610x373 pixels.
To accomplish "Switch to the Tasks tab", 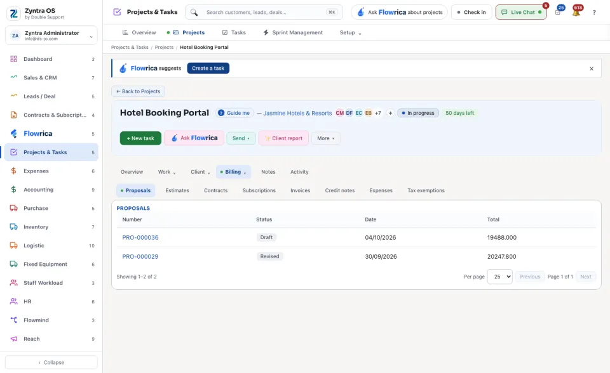I will point(234,32).
